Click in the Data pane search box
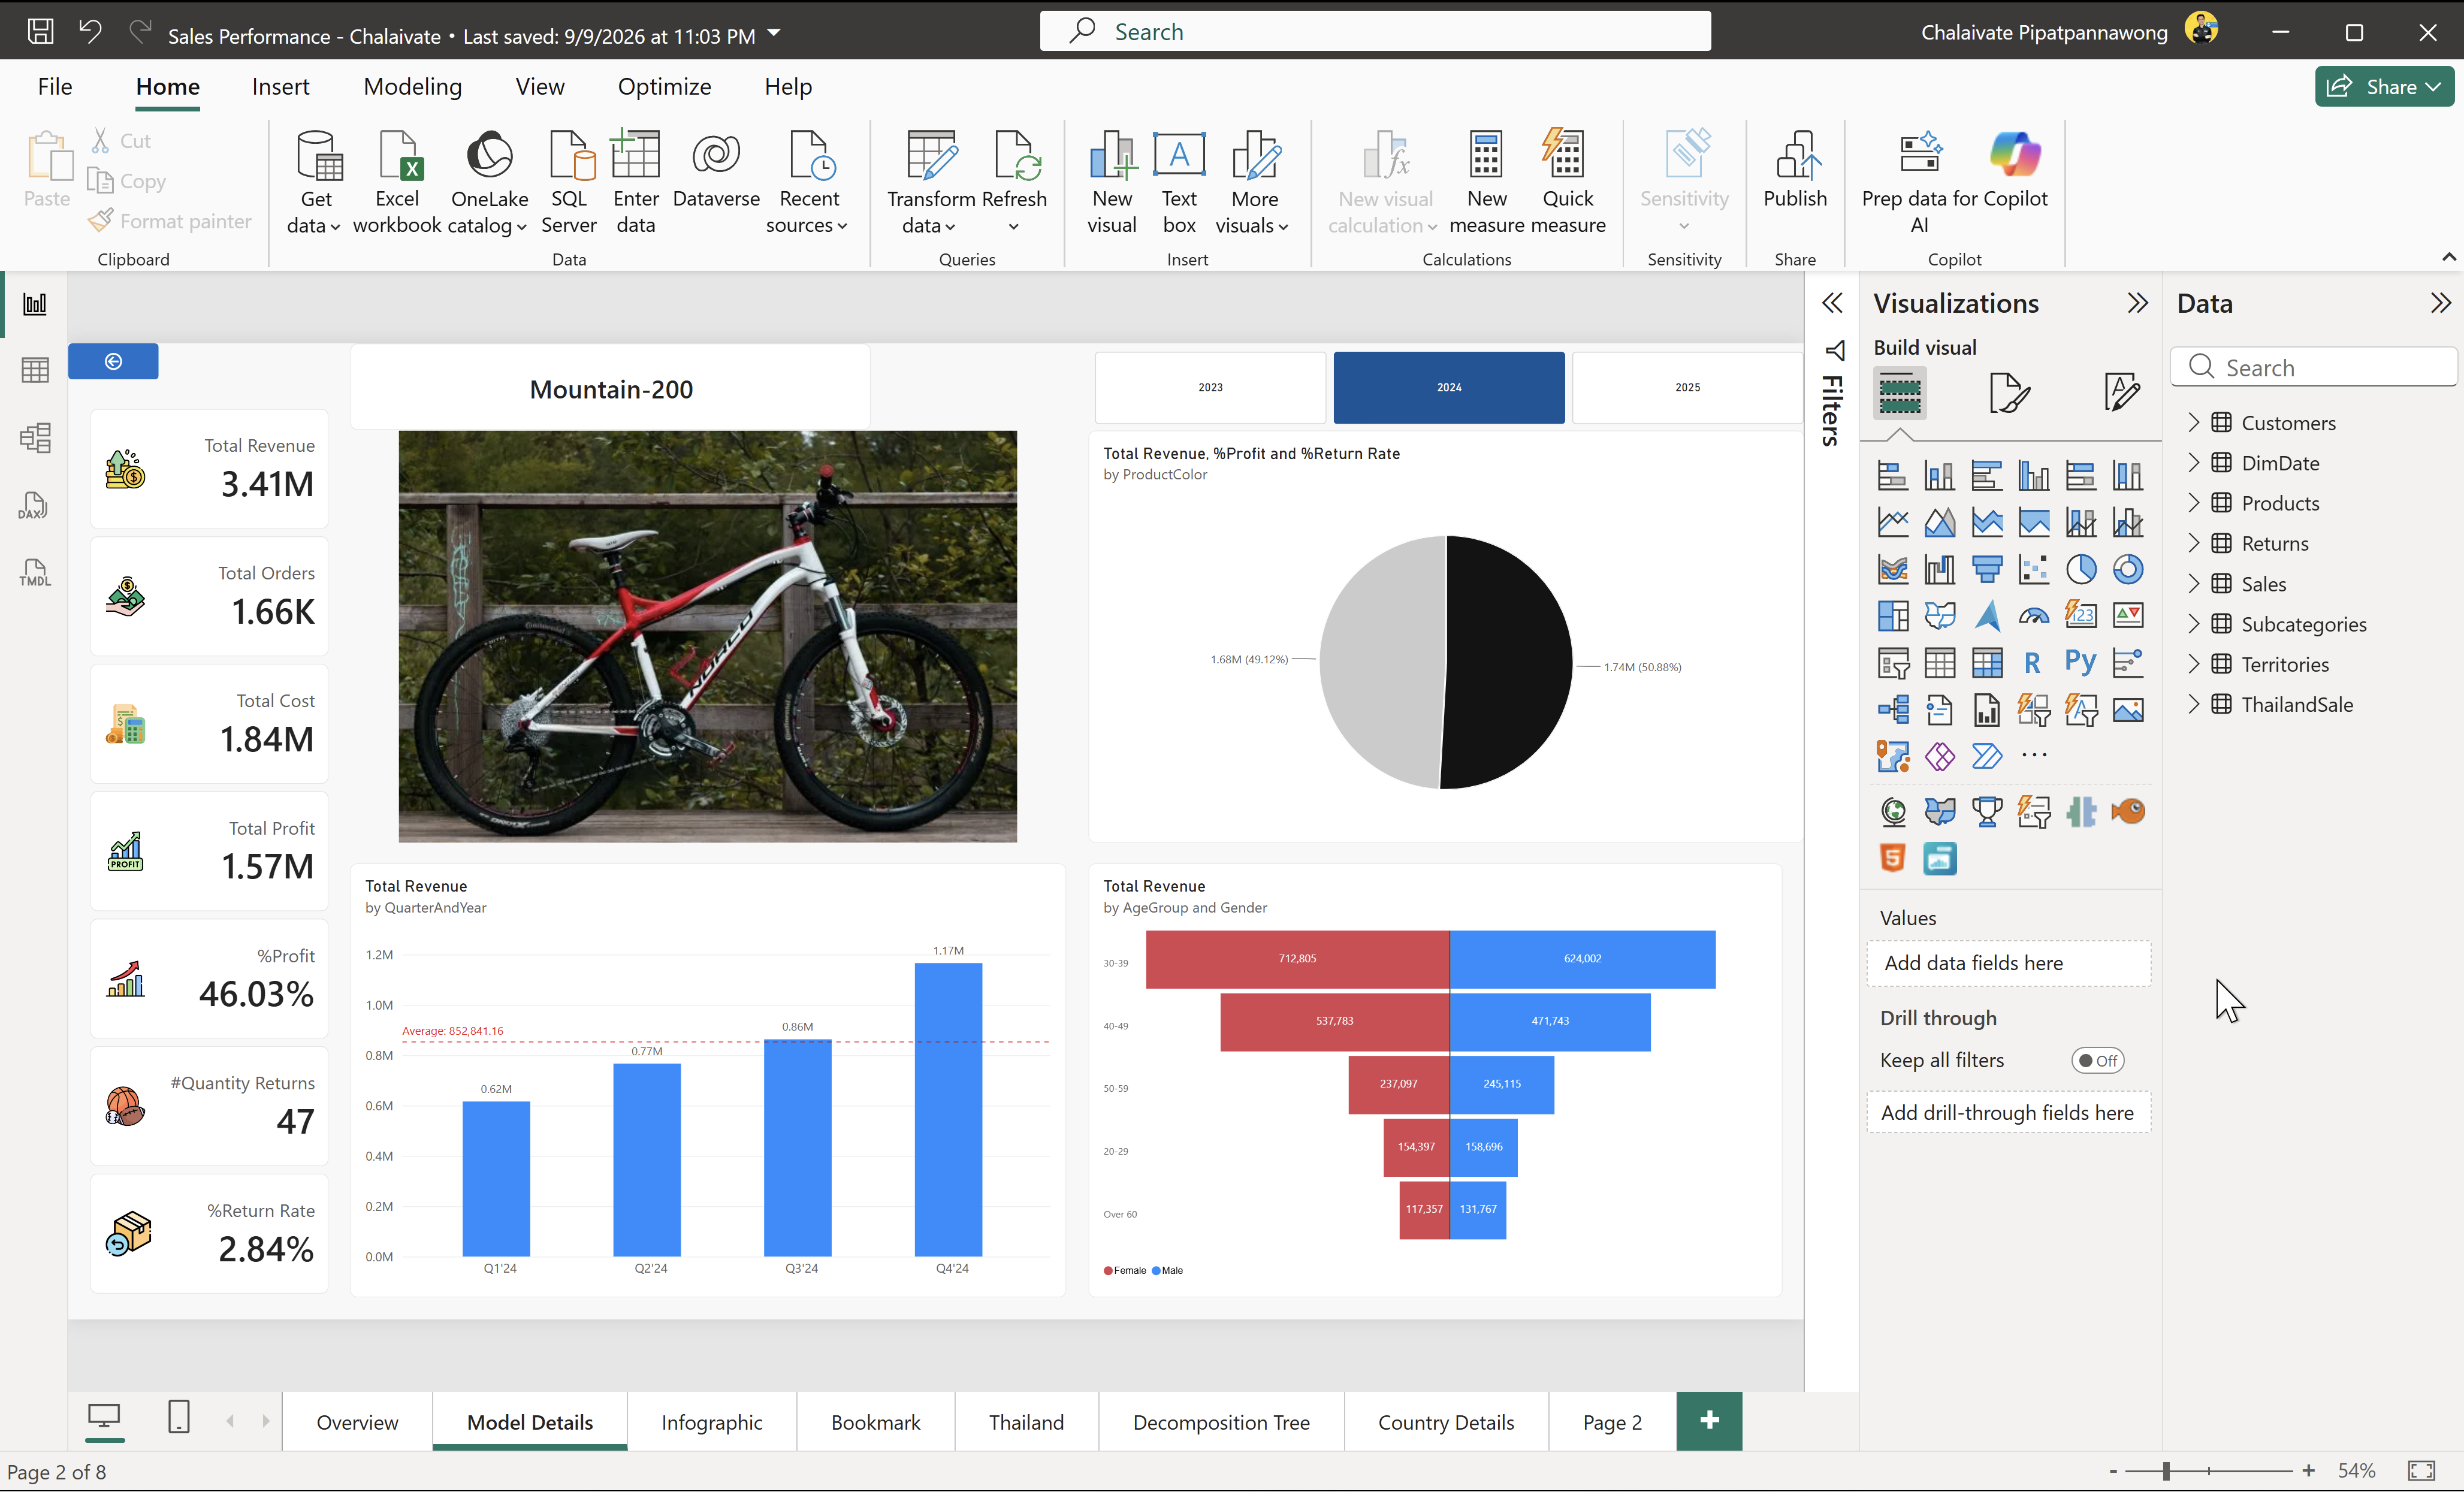Viewport: 2464px width, 1492px height. 2314,367
